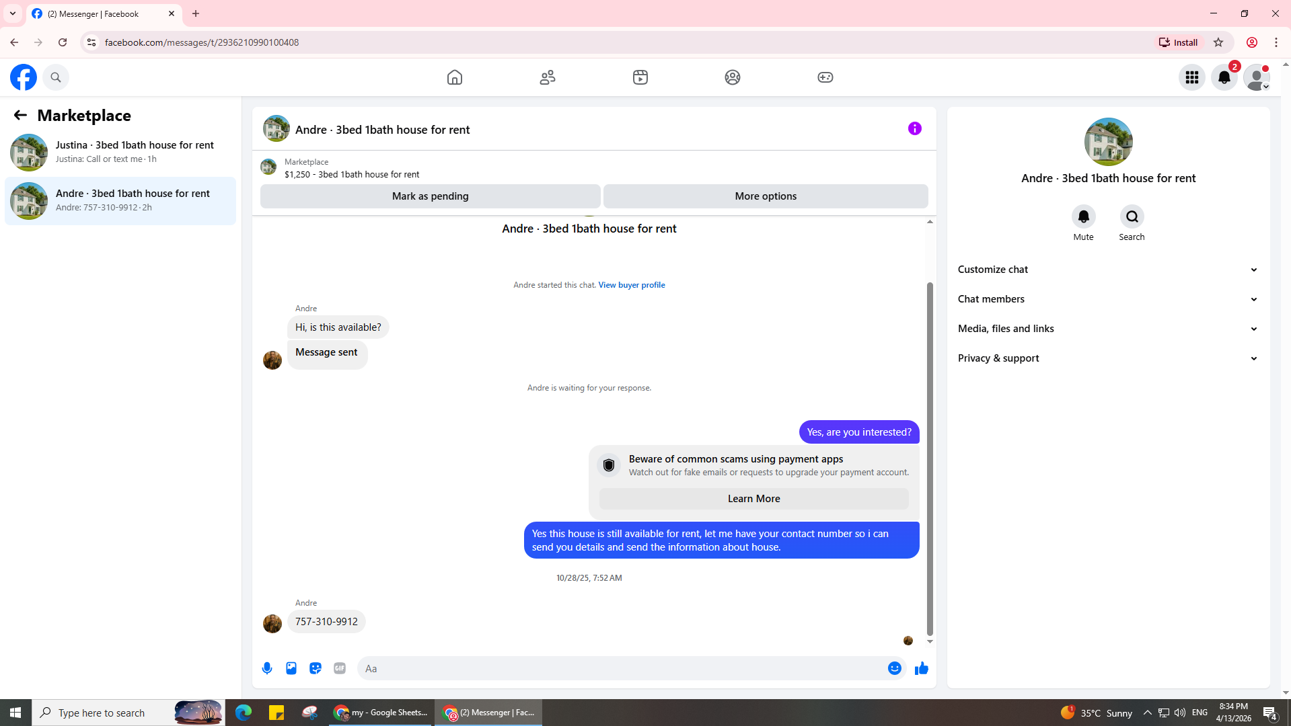Click Learn More in scam warning
This screenshot has width=1291, height=726.
pos(753,499)
